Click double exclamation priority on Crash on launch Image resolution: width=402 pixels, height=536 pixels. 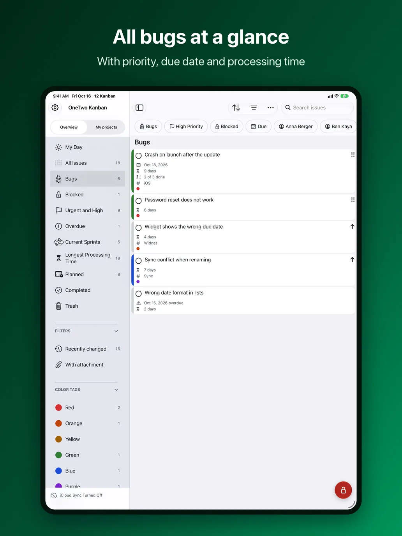tap(353, 155)
